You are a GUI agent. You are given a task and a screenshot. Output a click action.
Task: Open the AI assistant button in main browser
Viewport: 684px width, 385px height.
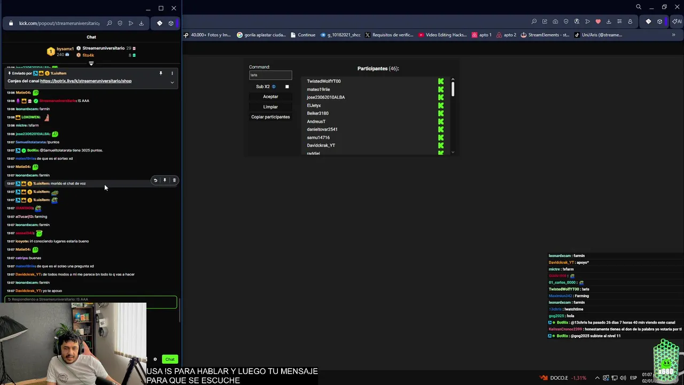(x=677, y=21)
